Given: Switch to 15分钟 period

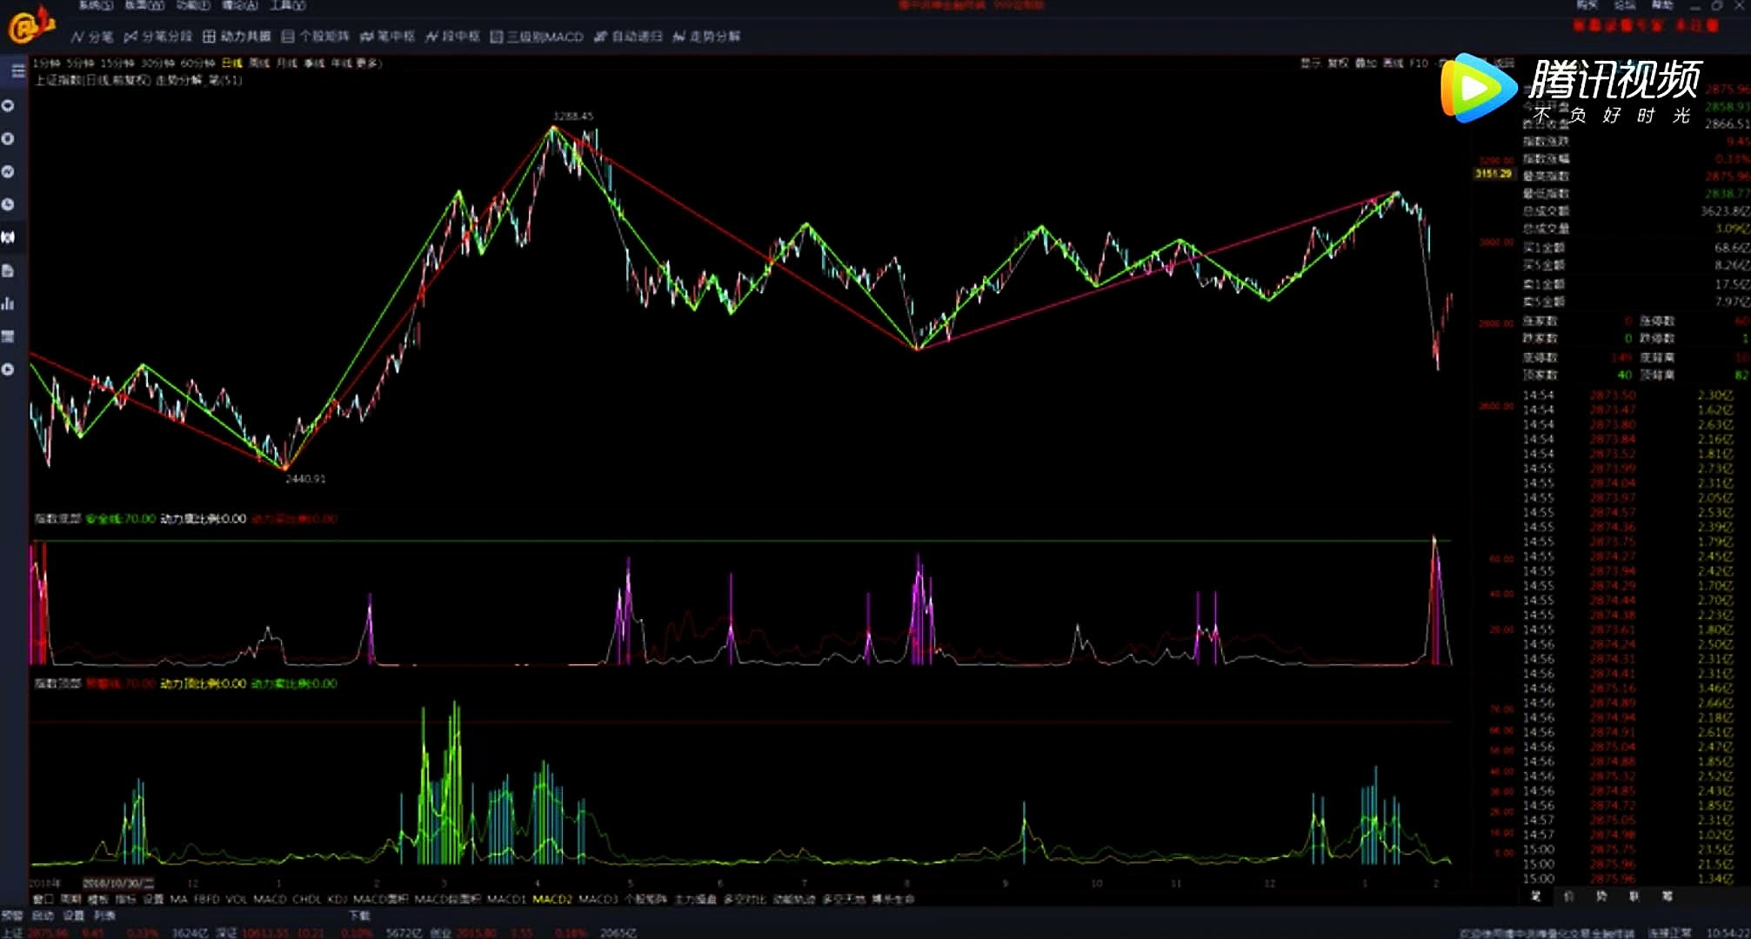Looking at the screenshot, I should 117,63.
